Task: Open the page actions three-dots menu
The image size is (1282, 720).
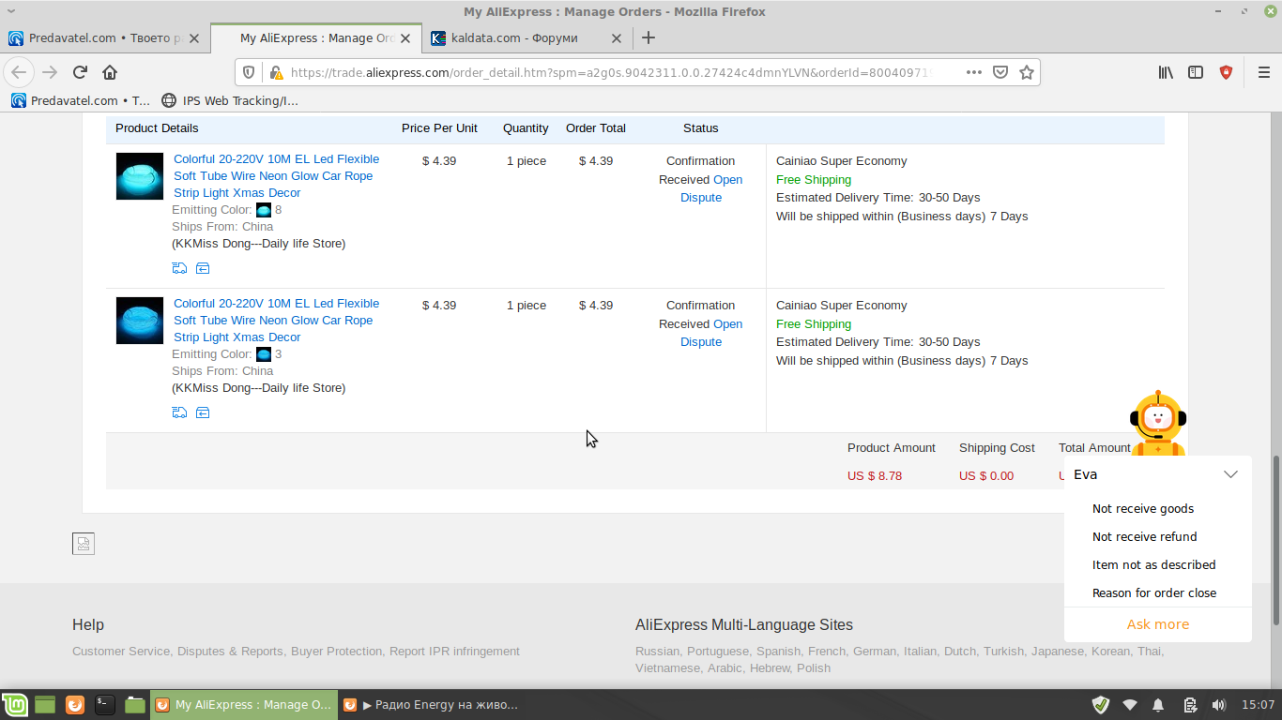Action: (974, 72)
